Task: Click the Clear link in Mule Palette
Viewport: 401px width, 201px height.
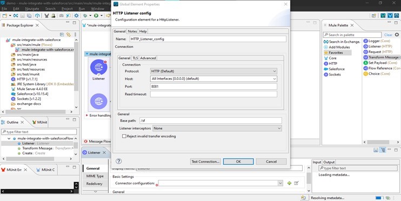Action: point(388,35)
